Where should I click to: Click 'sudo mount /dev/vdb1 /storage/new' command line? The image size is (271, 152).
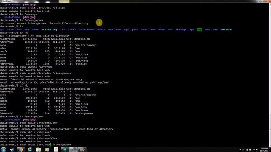[x=36, y=73]
